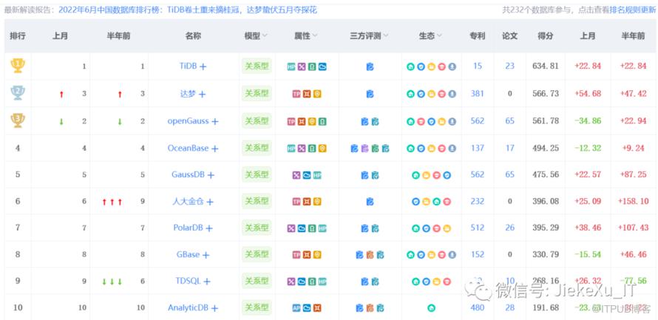The height and width of the screenshot is (320, 658).
Task: Open the OceanBase database name link
Action: [x=188, y=148]
